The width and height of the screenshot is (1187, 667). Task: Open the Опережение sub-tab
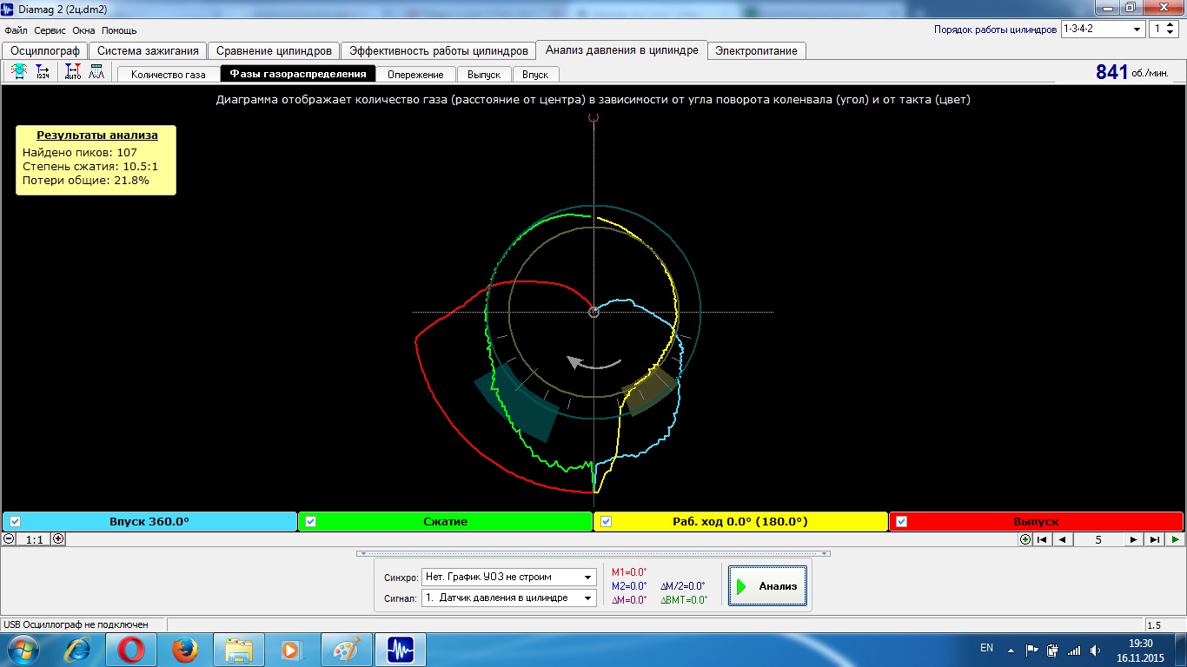415,75
